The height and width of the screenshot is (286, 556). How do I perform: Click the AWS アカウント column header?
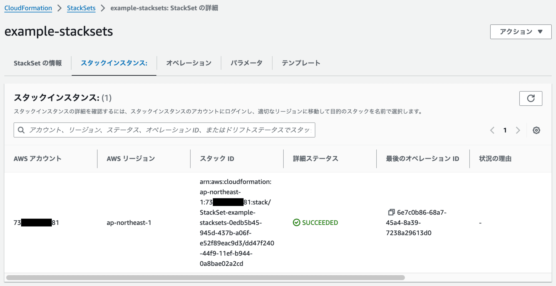(38, 159)
